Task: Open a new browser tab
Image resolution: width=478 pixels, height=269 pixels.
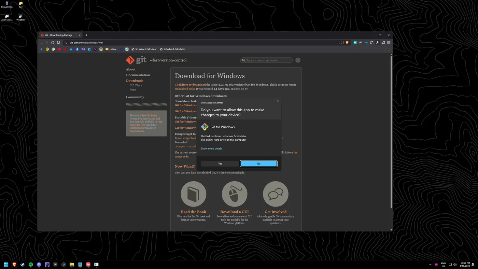Action: pos(86,35)
